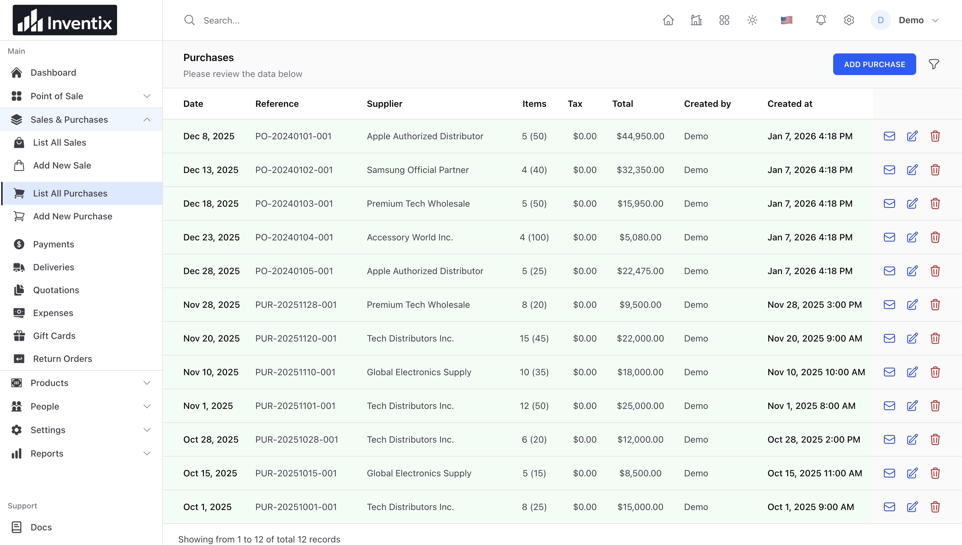Screen dimensions: 962x545
Task: Click the ADD PURCHASE button
Action: click(875, 64)
